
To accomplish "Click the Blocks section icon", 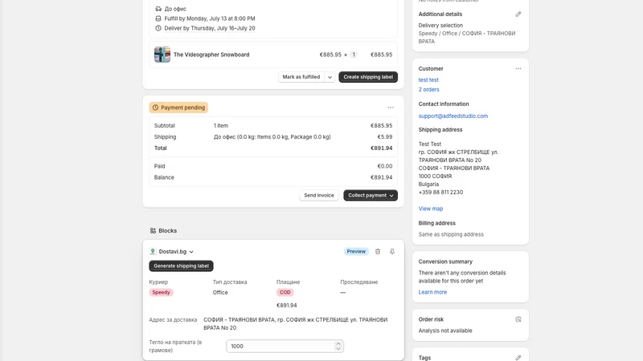I will [x=153, y=231].
